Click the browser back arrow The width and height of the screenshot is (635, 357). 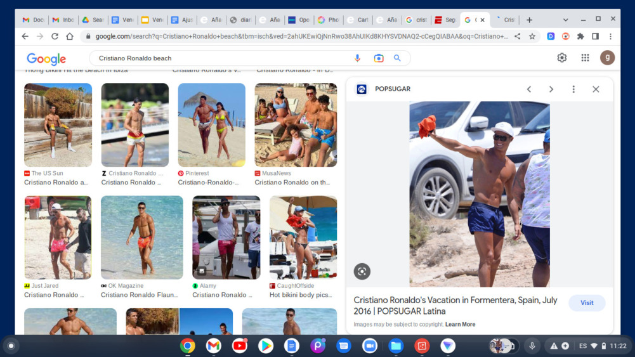[x=25, y=36]
